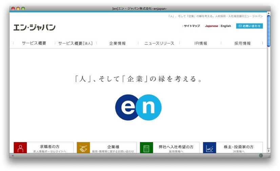The width and height of the screenshot is (280, 171).
Task: Click the window title [en]エン・ジャパン株式会社
Action: coord(140,8)
